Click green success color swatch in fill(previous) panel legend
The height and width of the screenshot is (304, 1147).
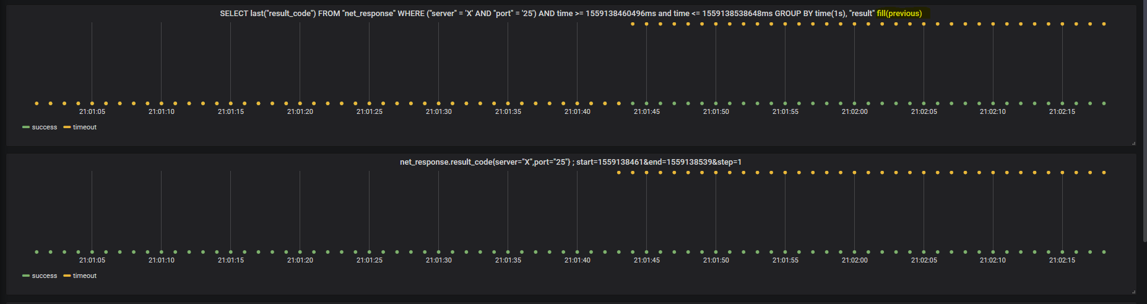click(26, 127)
